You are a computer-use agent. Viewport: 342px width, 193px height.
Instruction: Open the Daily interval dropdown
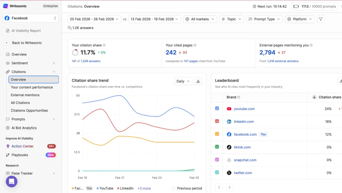click(x=183, y=81)
